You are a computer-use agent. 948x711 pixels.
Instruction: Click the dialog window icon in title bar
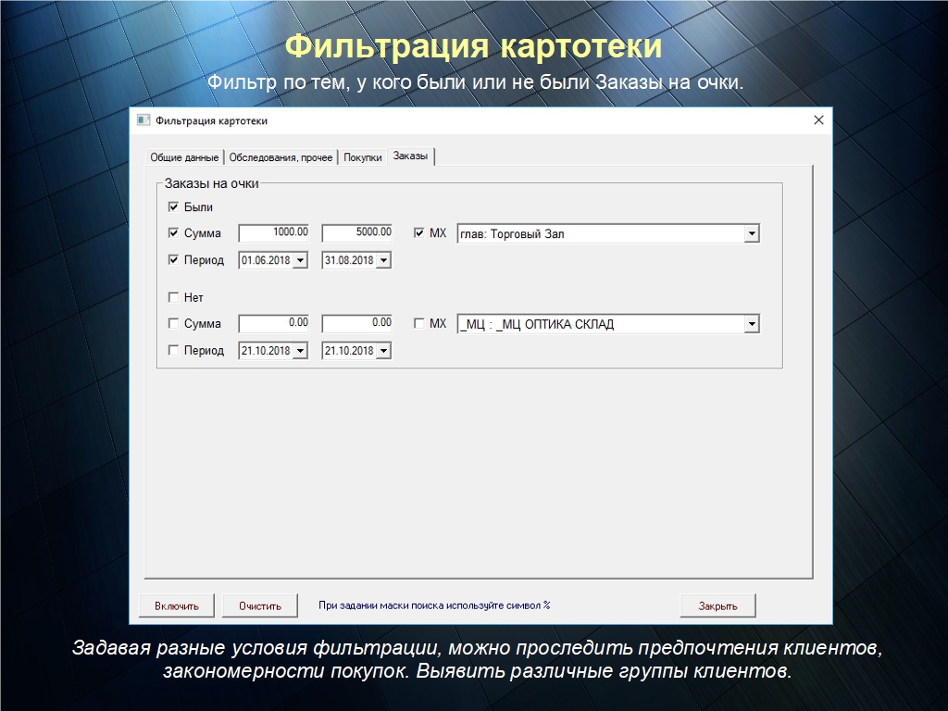143,120
